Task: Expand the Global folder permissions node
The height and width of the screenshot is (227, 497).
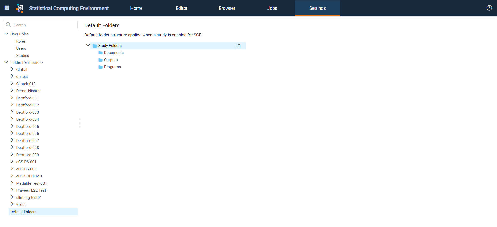Action: tap(12, 69)
